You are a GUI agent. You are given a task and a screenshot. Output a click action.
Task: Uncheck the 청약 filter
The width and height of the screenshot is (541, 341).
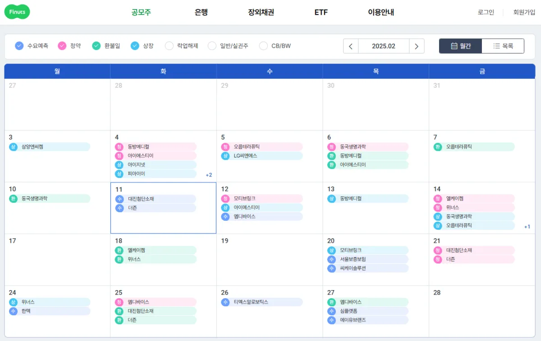coord(62,45)
